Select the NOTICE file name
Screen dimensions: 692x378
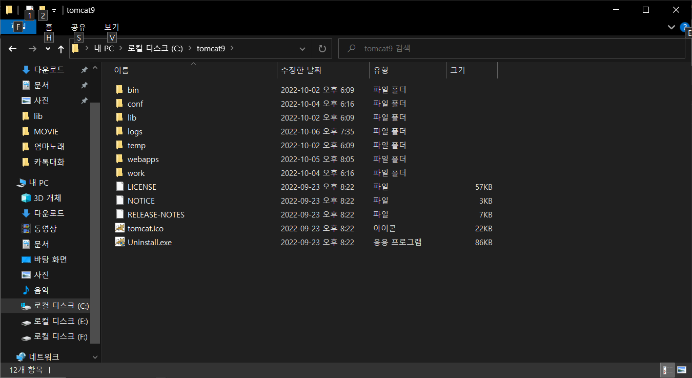point(141,201)
